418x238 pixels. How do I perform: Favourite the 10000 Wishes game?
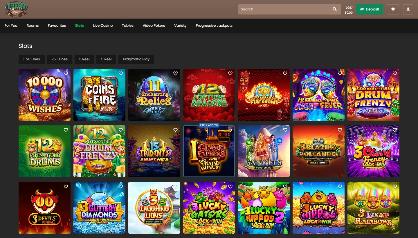[x=66, y=73]
